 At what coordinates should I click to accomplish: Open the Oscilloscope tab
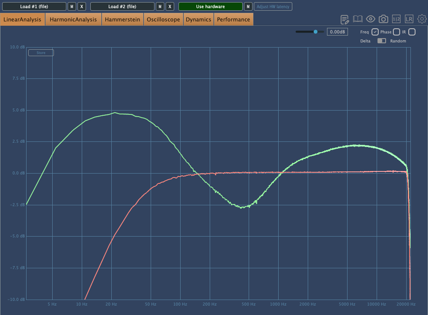163,19
